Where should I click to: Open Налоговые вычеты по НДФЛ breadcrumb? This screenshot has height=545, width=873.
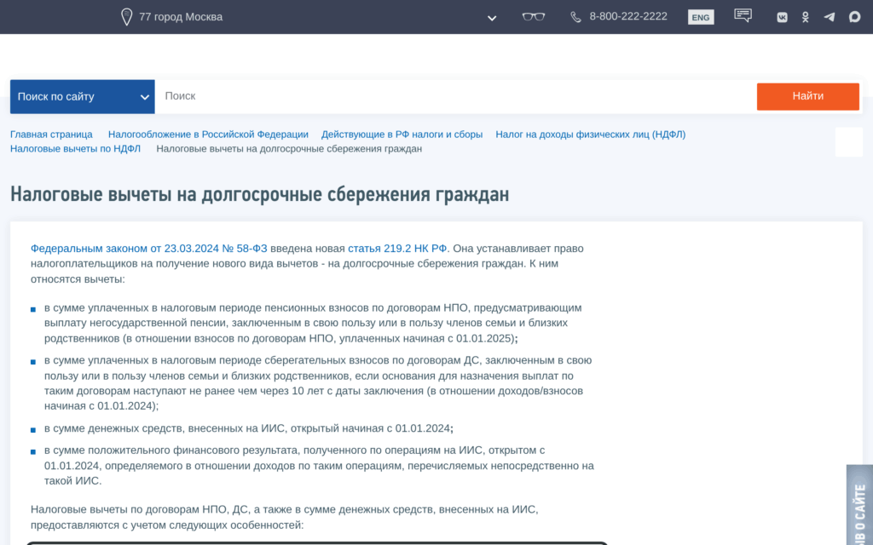(75, 148)
